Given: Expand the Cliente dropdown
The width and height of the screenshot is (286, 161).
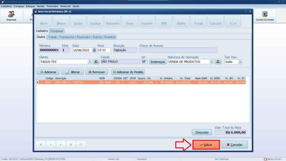Looking at the screenshot, I should pos(90,62).
